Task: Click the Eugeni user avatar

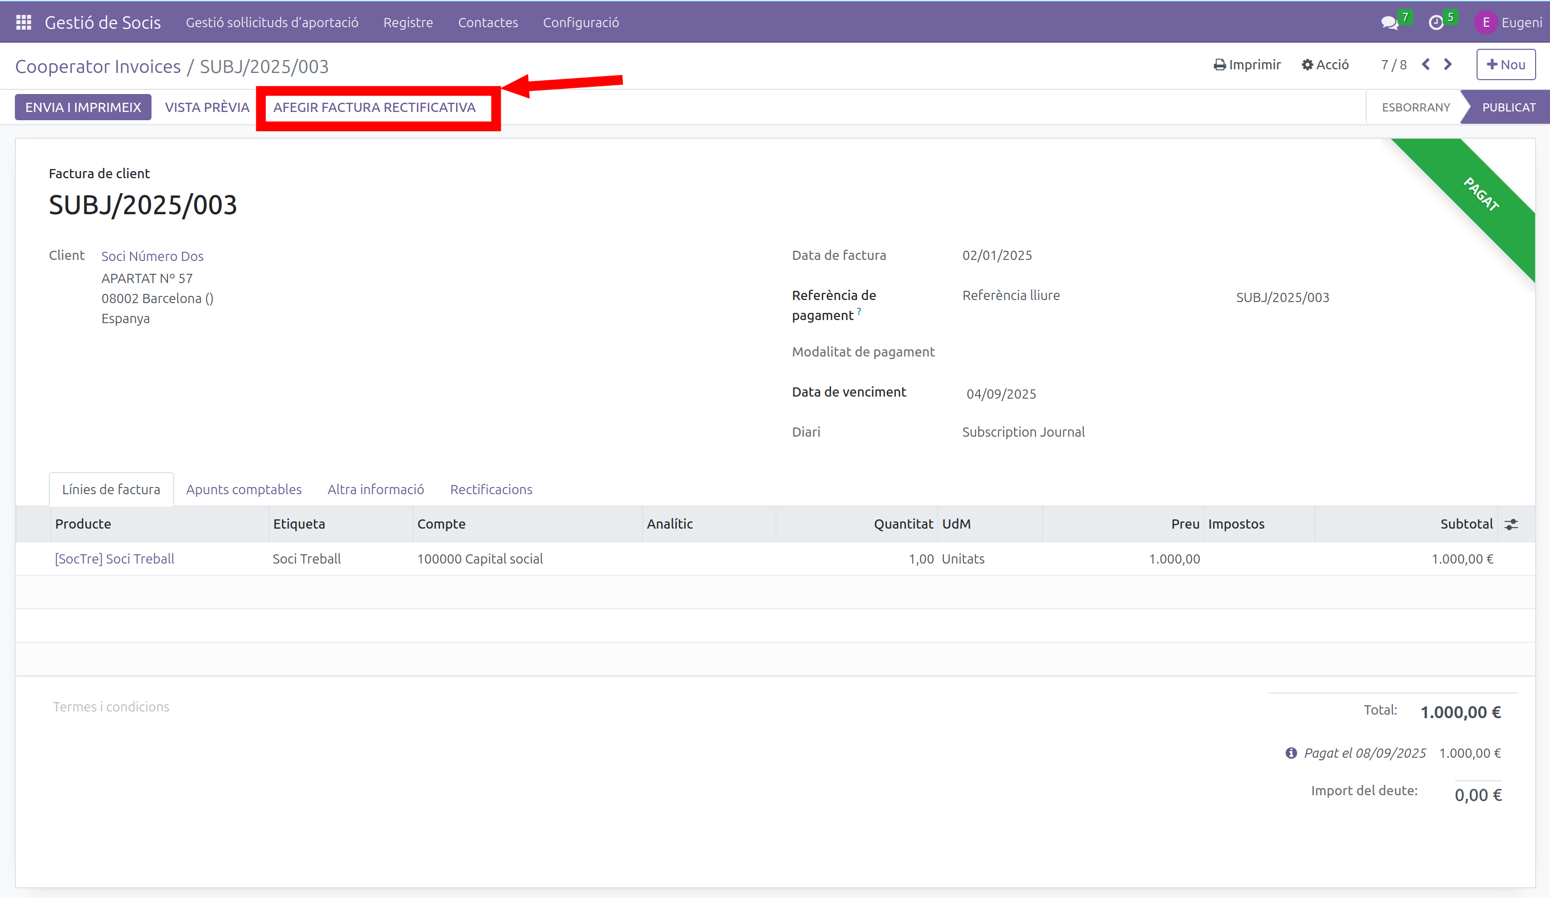Action: click(1485, 23)
